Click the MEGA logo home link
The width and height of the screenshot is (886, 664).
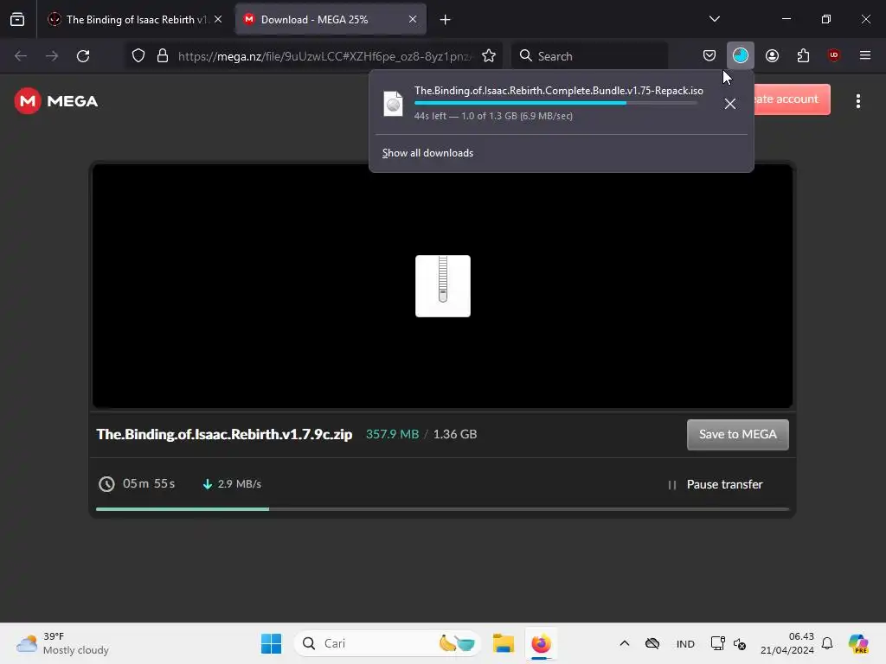(x=56, y=101)
